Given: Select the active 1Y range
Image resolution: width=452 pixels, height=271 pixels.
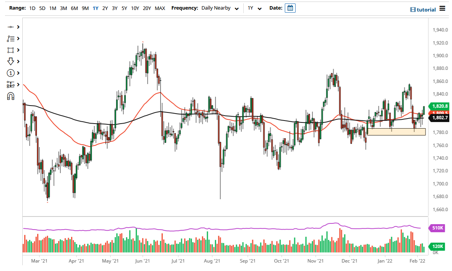Looking at the screenshot, I should pos(95,8).
